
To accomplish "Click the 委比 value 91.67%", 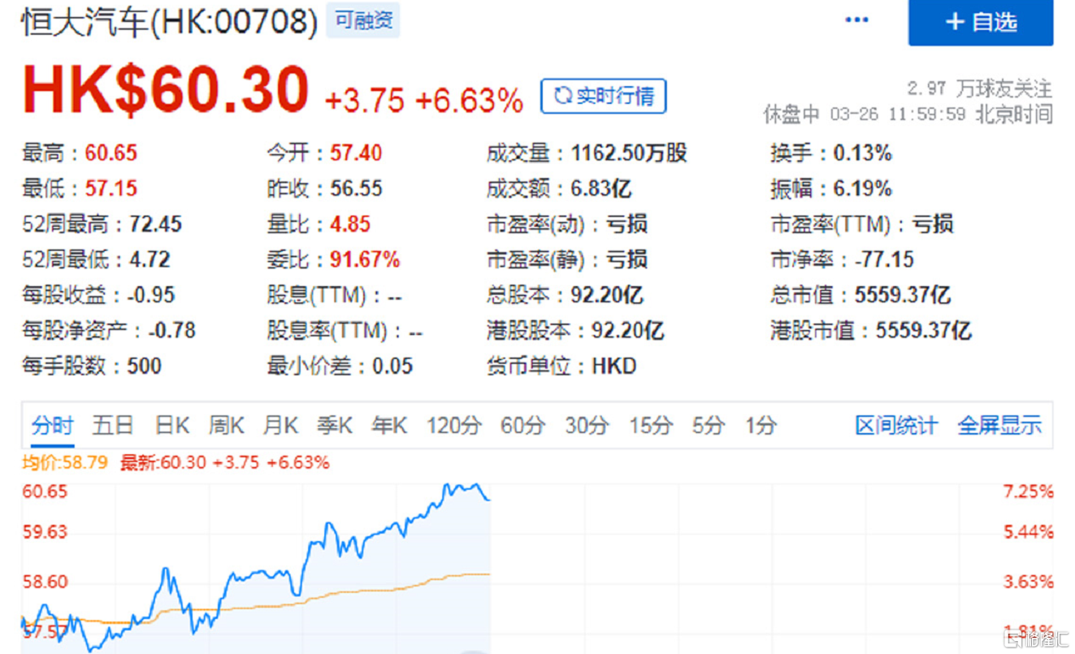I will pyautogui.click(x=365, y=260).
